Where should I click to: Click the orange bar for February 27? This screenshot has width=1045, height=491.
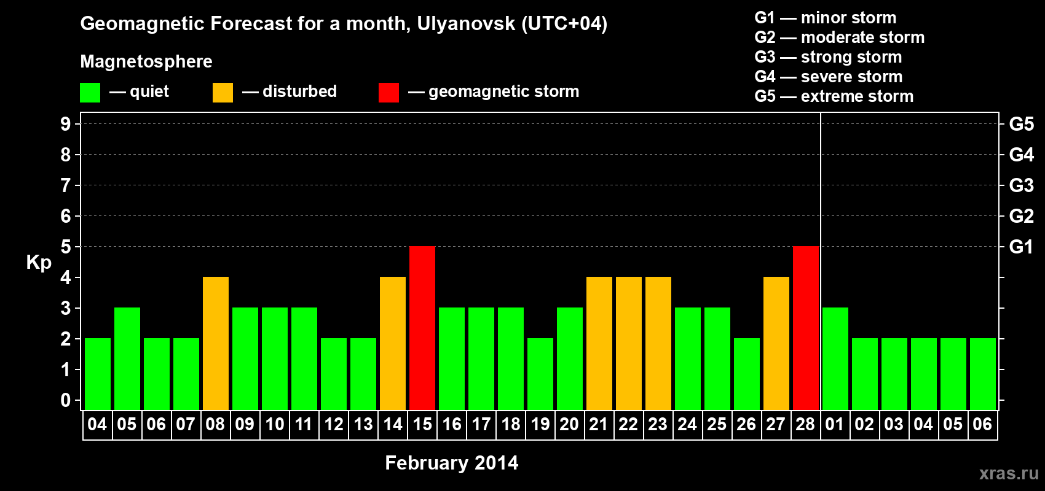(x=776, y=343)
